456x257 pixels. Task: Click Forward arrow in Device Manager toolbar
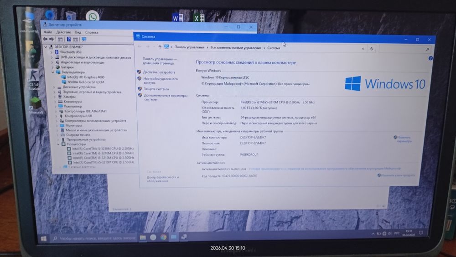(52, 39)
